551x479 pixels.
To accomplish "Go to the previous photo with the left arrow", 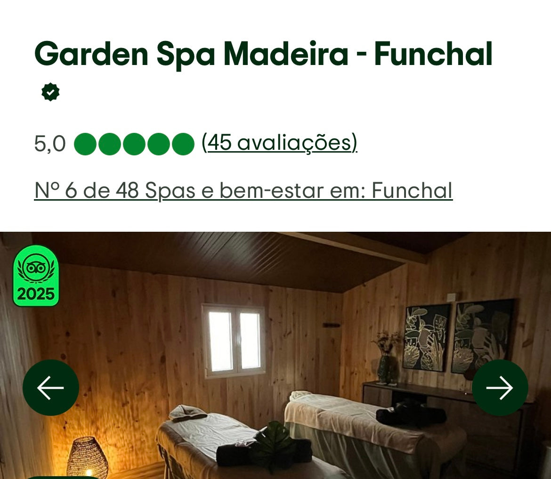I will coord(51,388).
